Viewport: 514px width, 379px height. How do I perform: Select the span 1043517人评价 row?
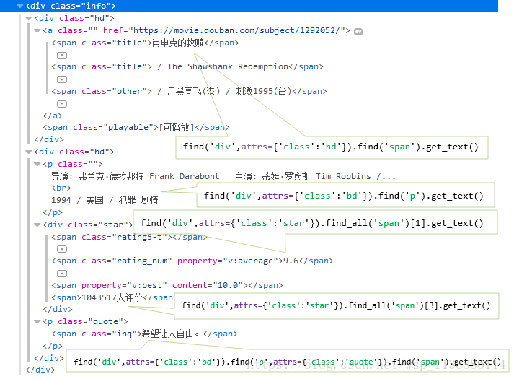point(113,297)
